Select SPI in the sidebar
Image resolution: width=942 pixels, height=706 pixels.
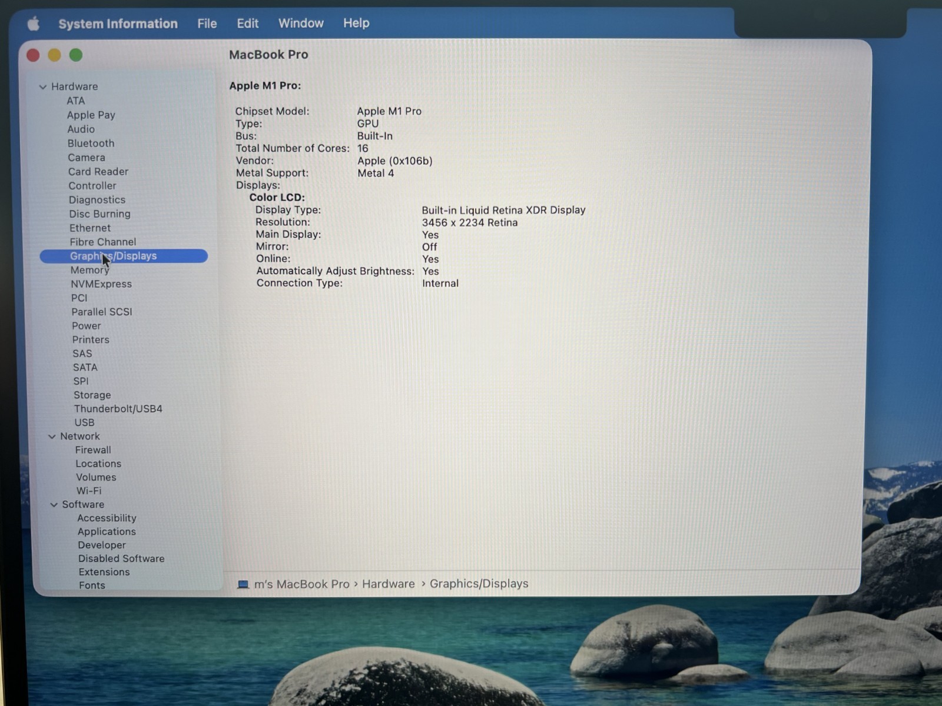[x=81, y=381]
